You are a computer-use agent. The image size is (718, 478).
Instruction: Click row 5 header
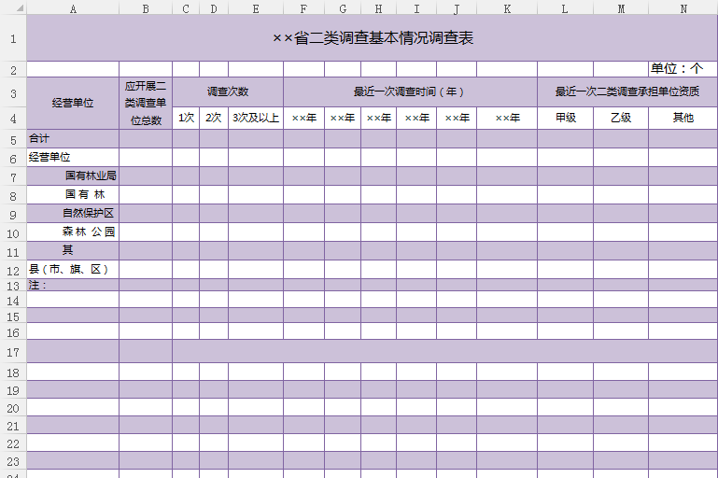pos(13,139)
